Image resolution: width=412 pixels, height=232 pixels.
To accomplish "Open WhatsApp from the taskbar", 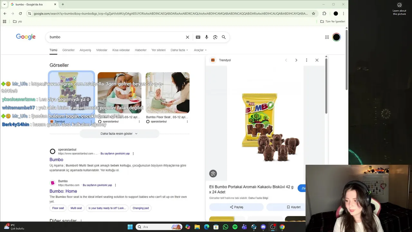I will [x=225, y=227].
